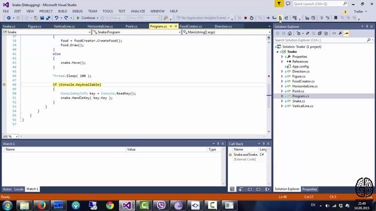Redo the last action in toolbar

click(66, 18)
